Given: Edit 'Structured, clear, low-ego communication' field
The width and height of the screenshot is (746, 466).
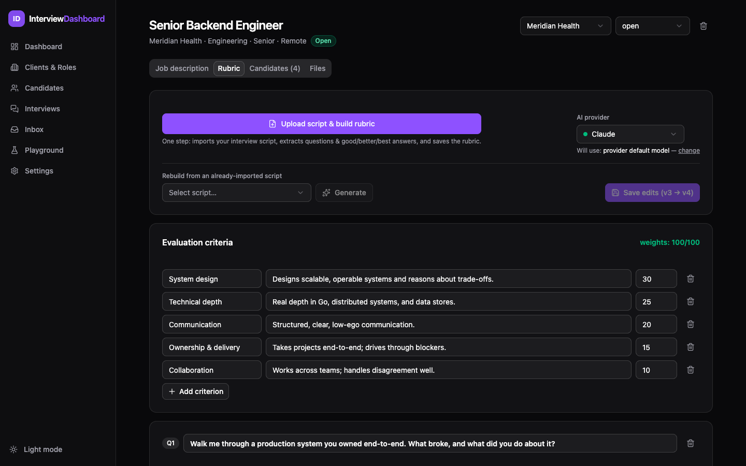Looking at the screenshot, I should (x=449, y=324).
